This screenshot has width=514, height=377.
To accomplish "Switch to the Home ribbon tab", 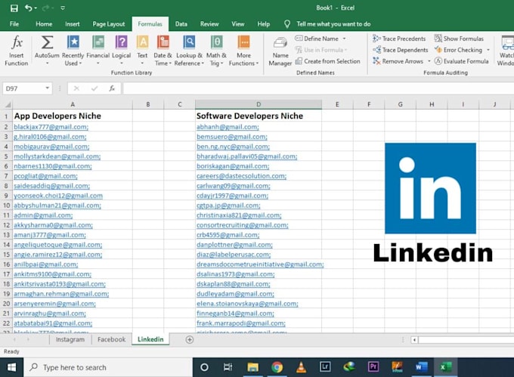I will point(44,24).
